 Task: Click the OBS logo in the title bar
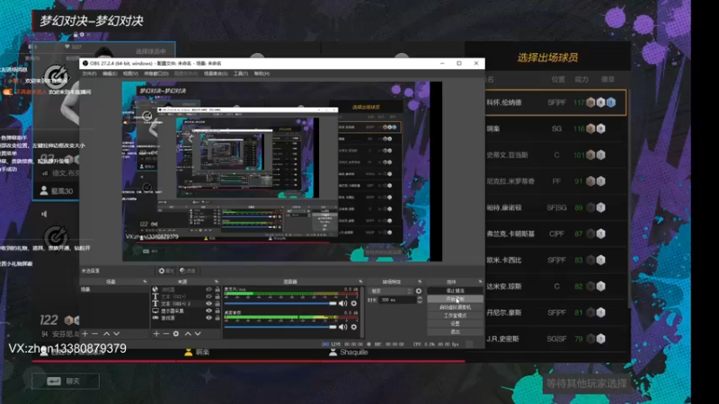point(85,63)
